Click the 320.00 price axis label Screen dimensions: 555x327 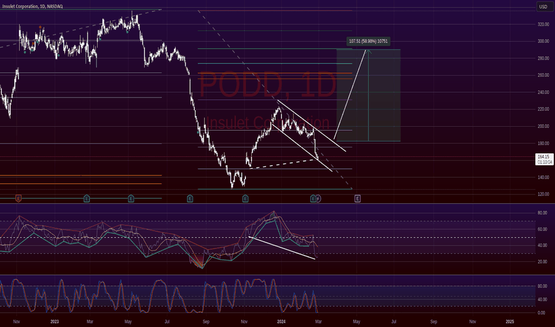point(543,25)
